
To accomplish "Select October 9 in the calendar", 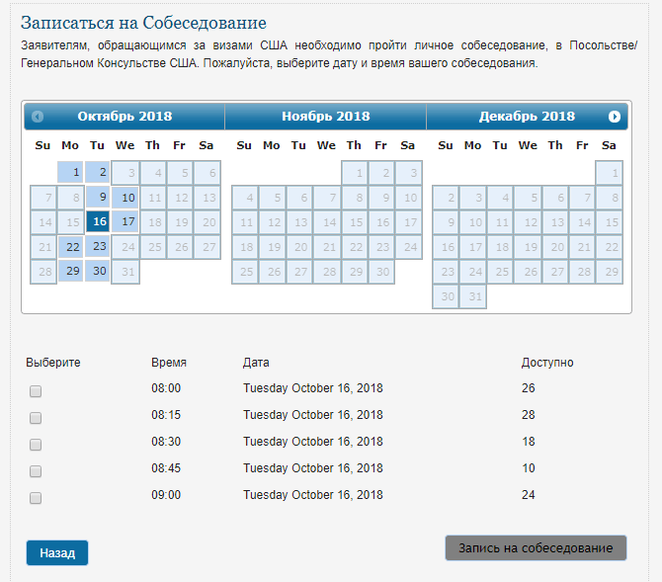I will (98, 197).
